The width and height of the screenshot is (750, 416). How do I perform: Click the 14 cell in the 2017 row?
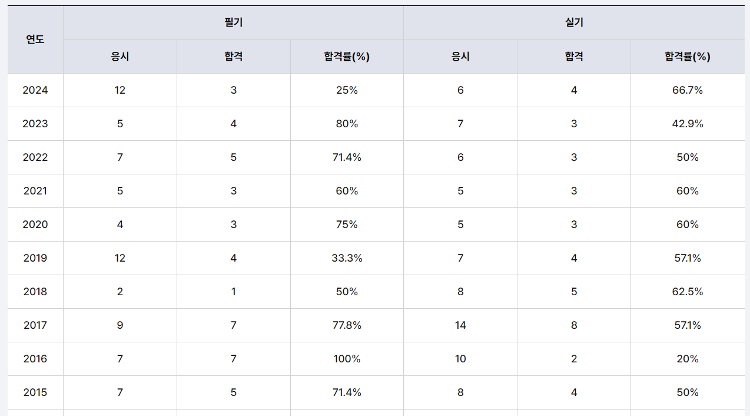460,325
